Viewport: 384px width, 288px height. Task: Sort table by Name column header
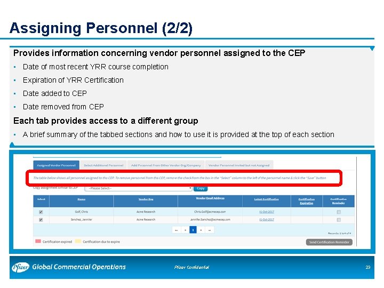(81, 199)
